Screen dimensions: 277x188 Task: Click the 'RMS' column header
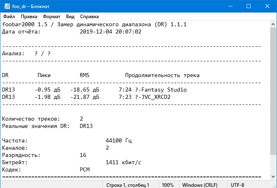[85, 75]
